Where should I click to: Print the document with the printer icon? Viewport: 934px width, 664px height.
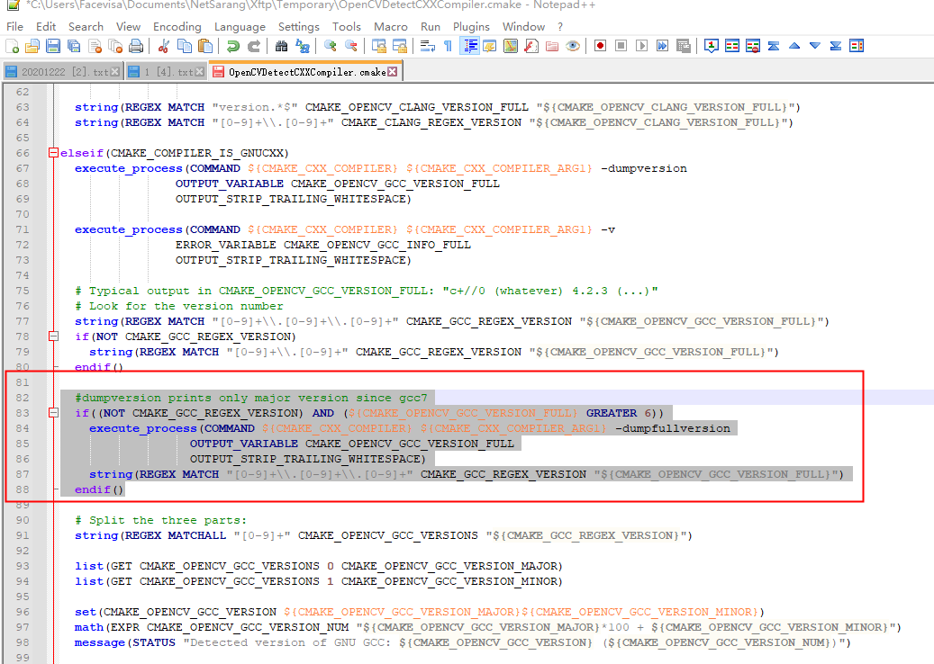click(x=136, y=46)
